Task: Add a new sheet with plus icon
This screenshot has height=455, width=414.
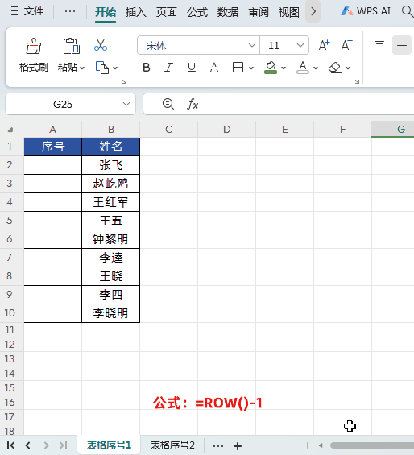Action: tap(238, 445)
